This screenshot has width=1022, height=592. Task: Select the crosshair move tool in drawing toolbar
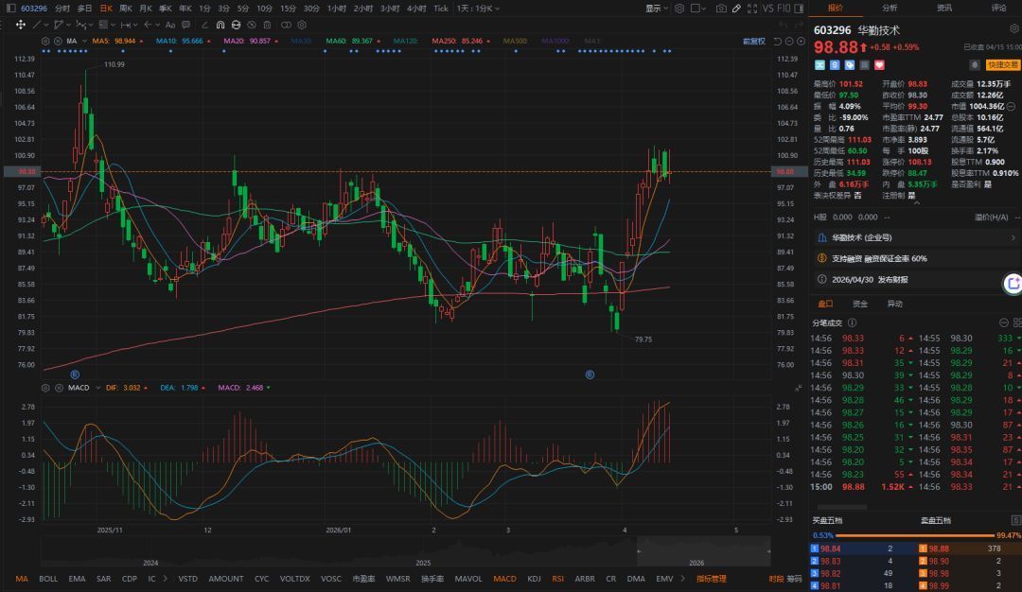21,25
